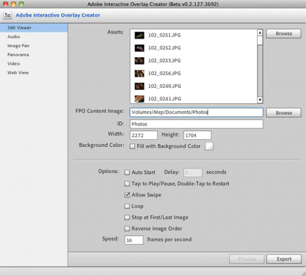306x276 pixels.
Task: Click the Ic application logo icon
Action: tap(7, 15)
